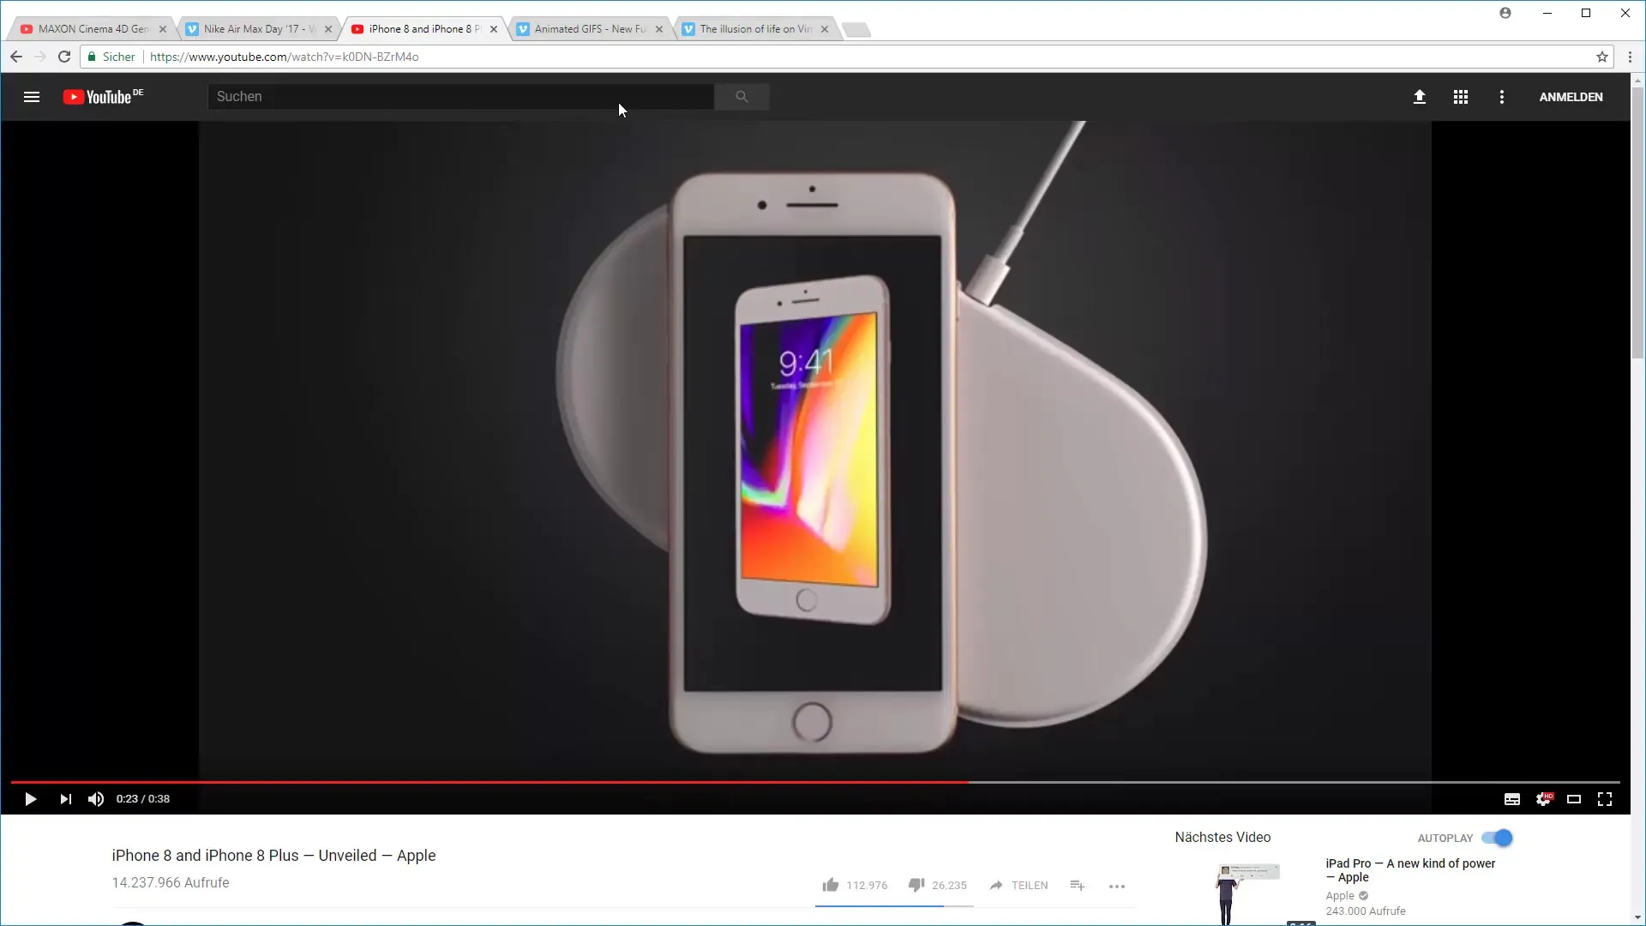Viewport: 1646px width, 926px height.
Task: Close the Animated GIFS tab
Action: click(x=659, y=29)
